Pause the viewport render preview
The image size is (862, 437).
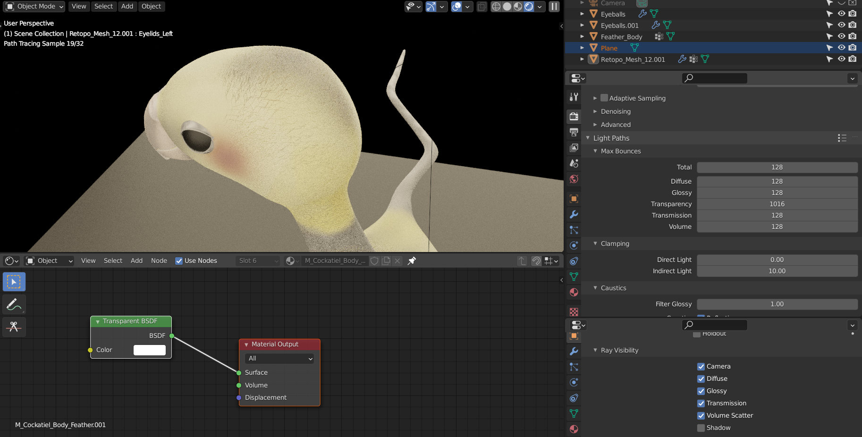554,7
